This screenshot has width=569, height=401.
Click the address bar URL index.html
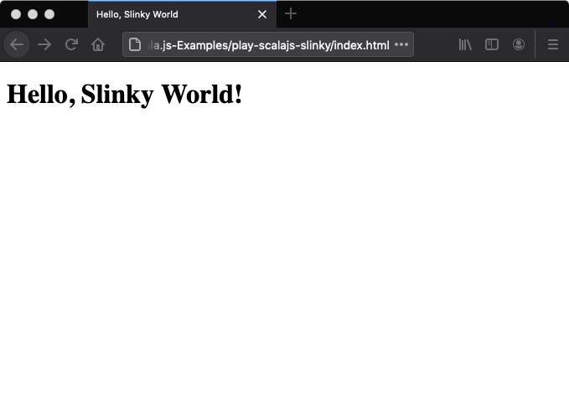click(x=268, y=44)
